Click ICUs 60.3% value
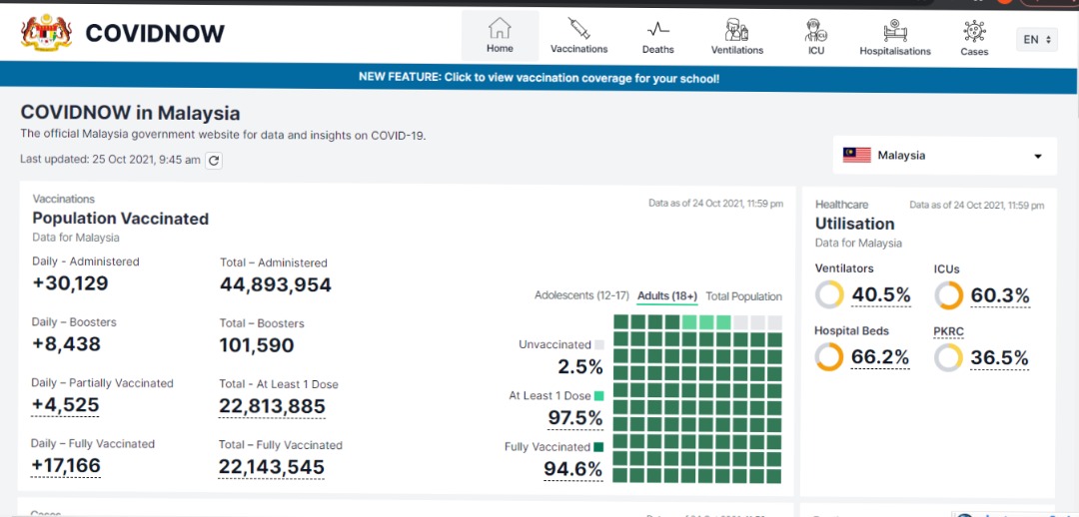 coord(1000,295)
